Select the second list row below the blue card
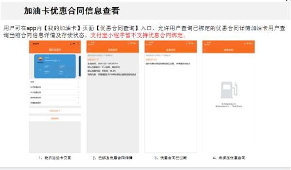This screenshot has height=170, width=291. pos(55,87)
